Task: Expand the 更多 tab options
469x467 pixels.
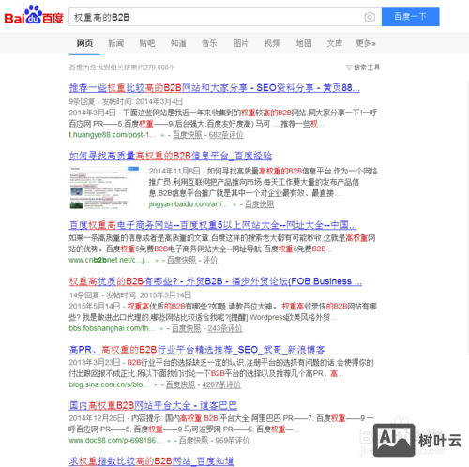Action: (x=366, y=43)
